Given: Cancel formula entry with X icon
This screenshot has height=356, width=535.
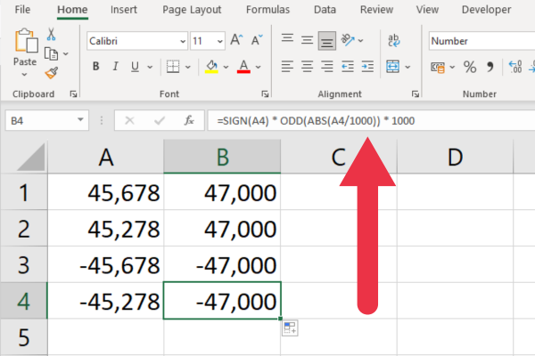Looking at the screenshot, I should point(129,120).
